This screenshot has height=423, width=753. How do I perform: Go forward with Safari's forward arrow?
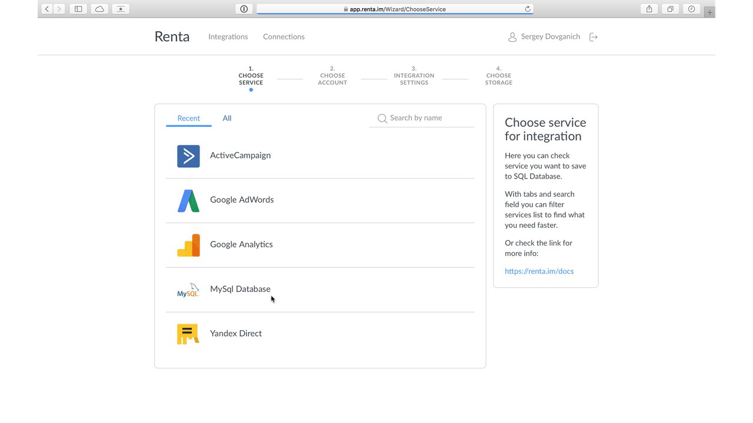click(x=59, y=9)
